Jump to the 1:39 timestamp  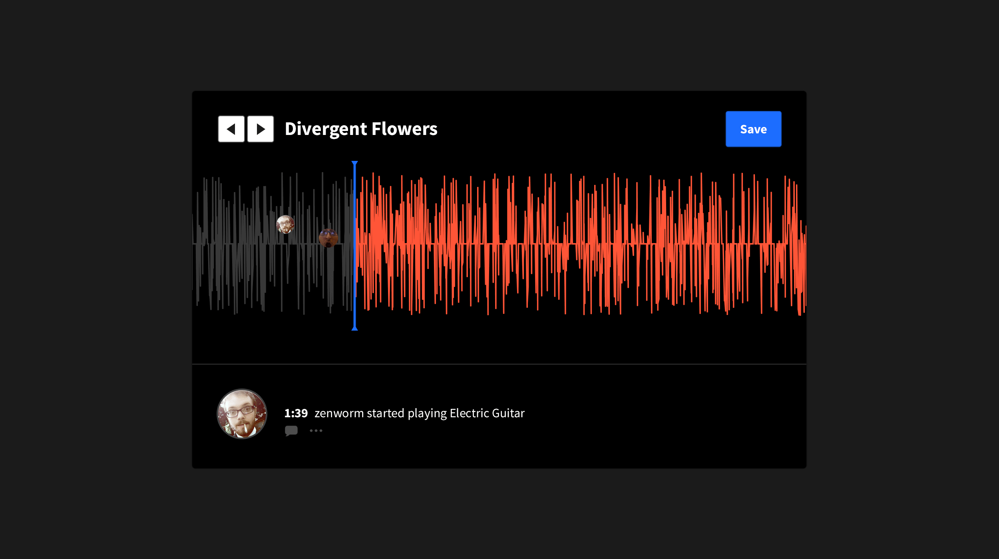[296, 413]
